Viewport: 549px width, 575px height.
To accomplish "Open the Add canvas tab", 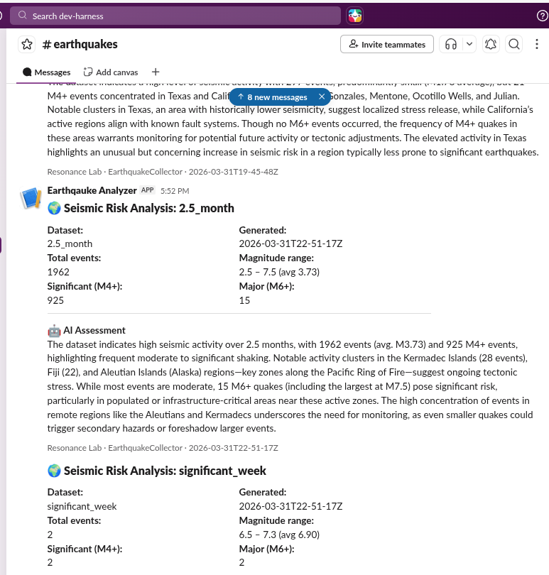I will click(x=111, y=72).
